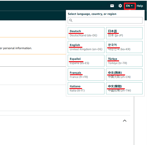The height and width of the screenshot is (145, 147).
Task: Click 'Select language, country, or region' heading
Action: click(92, 14)
